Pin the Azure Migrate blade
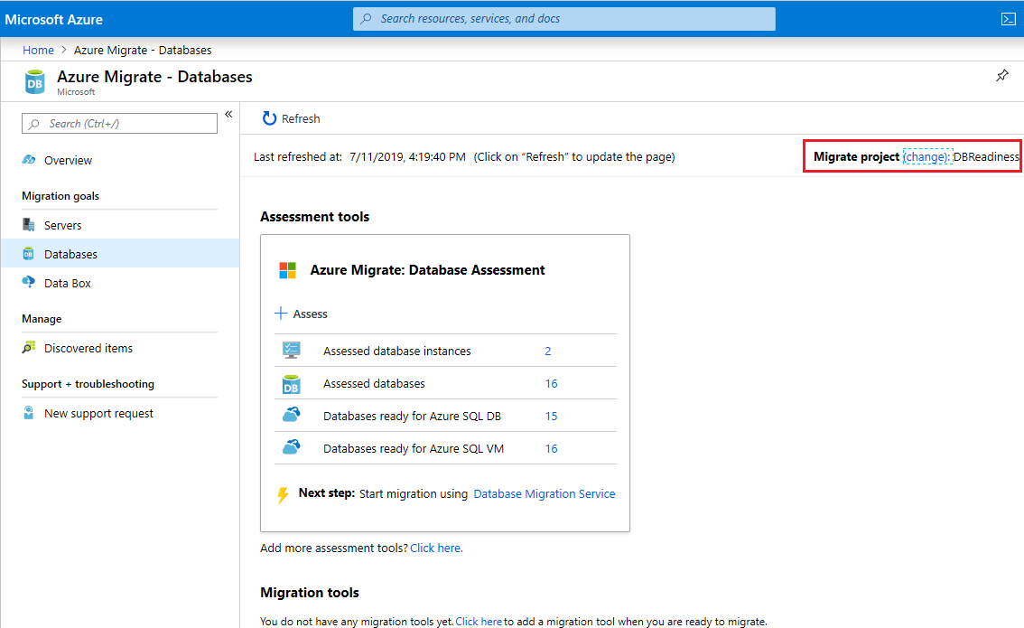 [1002, 76]
